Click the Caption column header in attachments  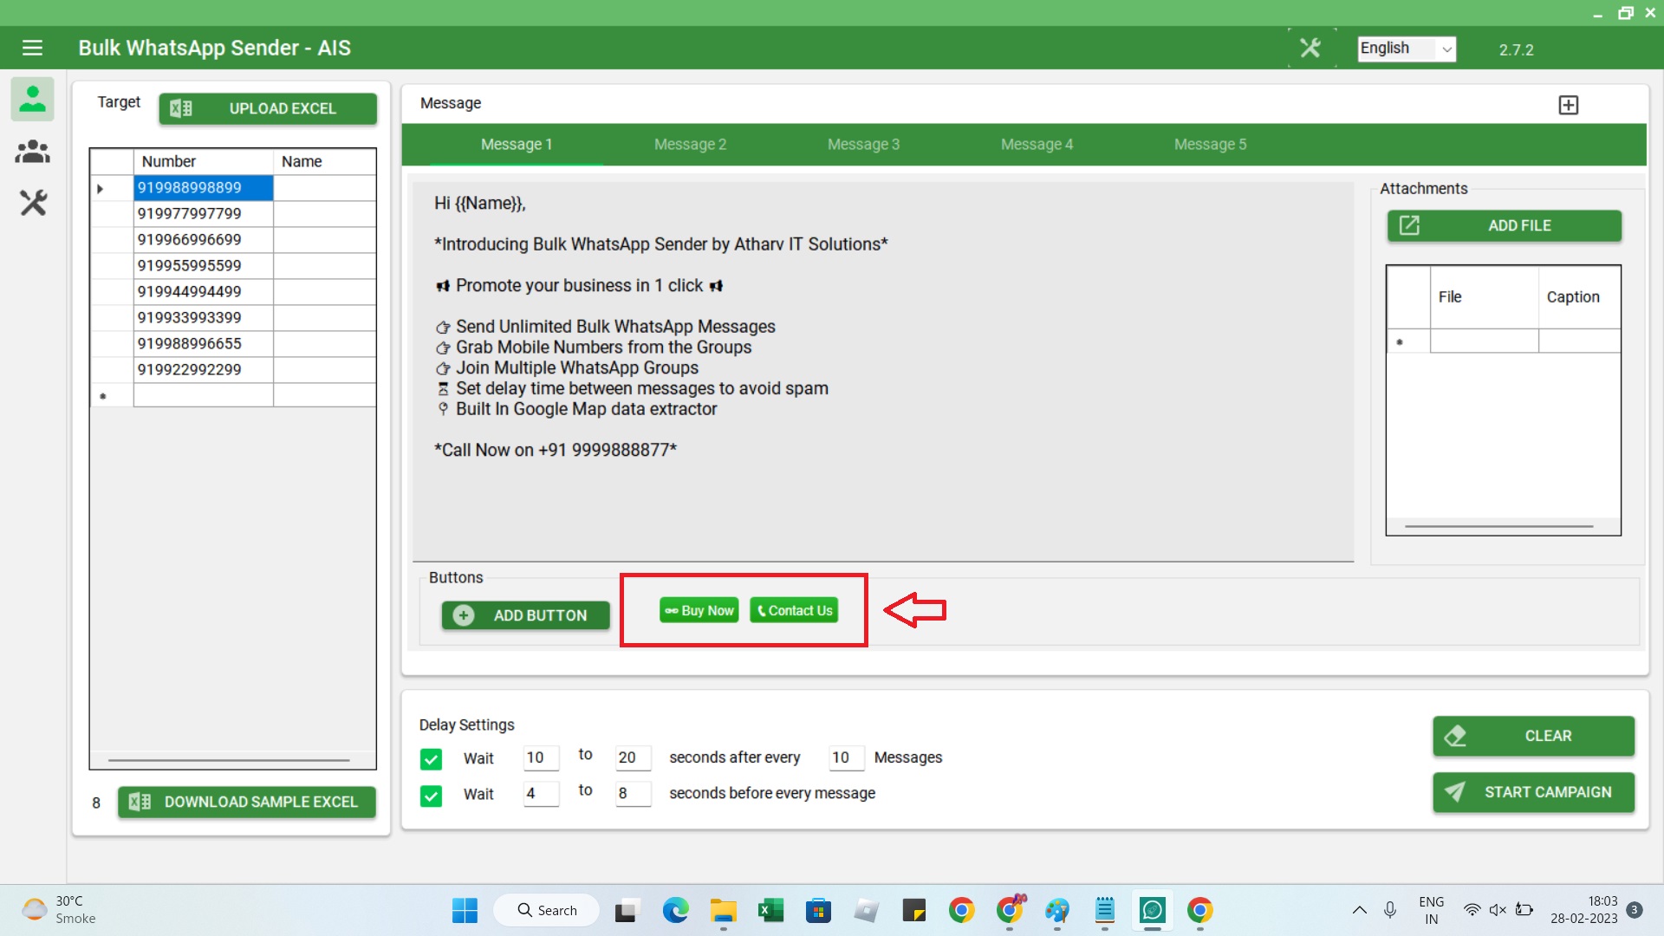(1579, 296)
